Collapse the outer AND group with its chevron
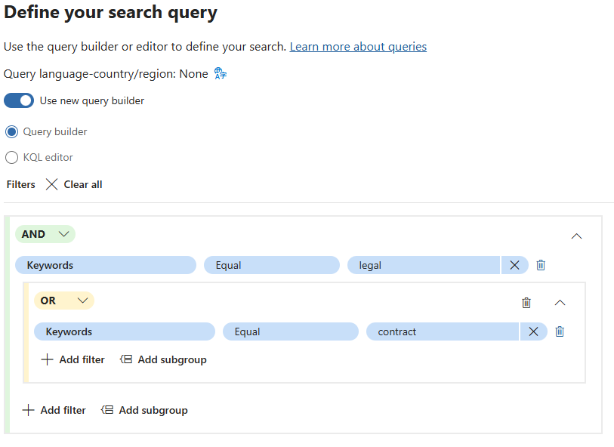Viewport: 614px width, 447px height. tap(576, 236)
